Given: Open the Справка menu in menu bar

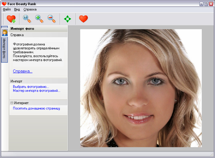Looking at the screenshot, I should point(30,10).
